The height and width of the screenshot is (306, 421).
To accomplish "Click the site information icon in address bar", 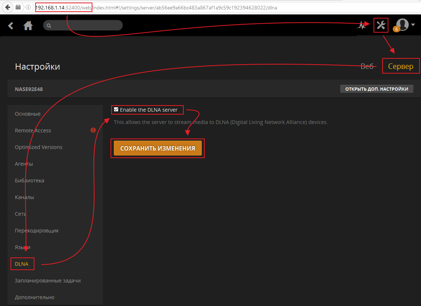I will point(28,8).
